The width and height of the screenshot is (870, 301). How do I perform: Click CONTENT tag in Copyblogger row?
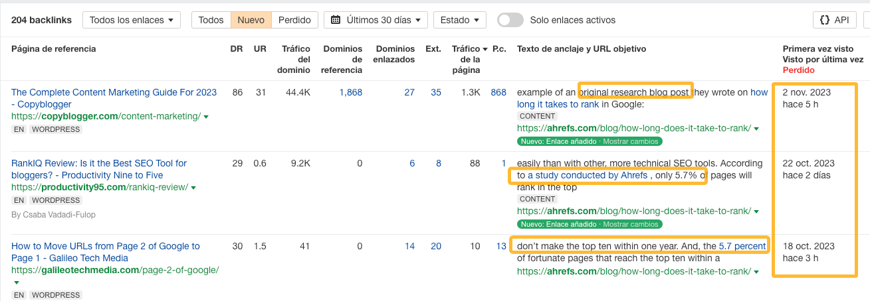537,116
